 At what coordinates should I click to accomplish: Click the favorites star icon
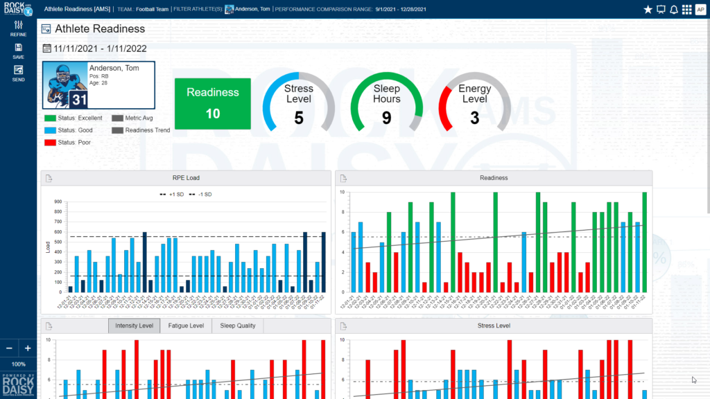[x=648, y=10]
